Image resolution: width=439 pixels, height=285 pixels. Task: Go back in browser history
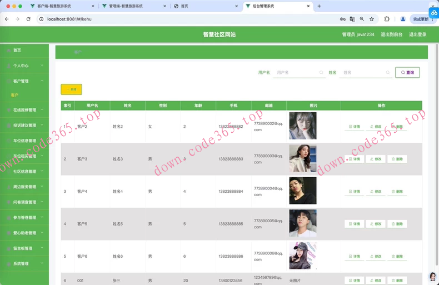tap(7, 19)
